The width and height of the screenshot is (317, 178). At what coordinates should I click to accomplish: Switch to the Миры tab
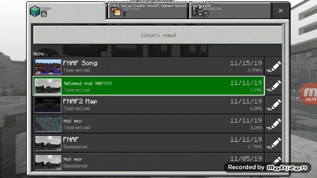click(x=67, y=11)
